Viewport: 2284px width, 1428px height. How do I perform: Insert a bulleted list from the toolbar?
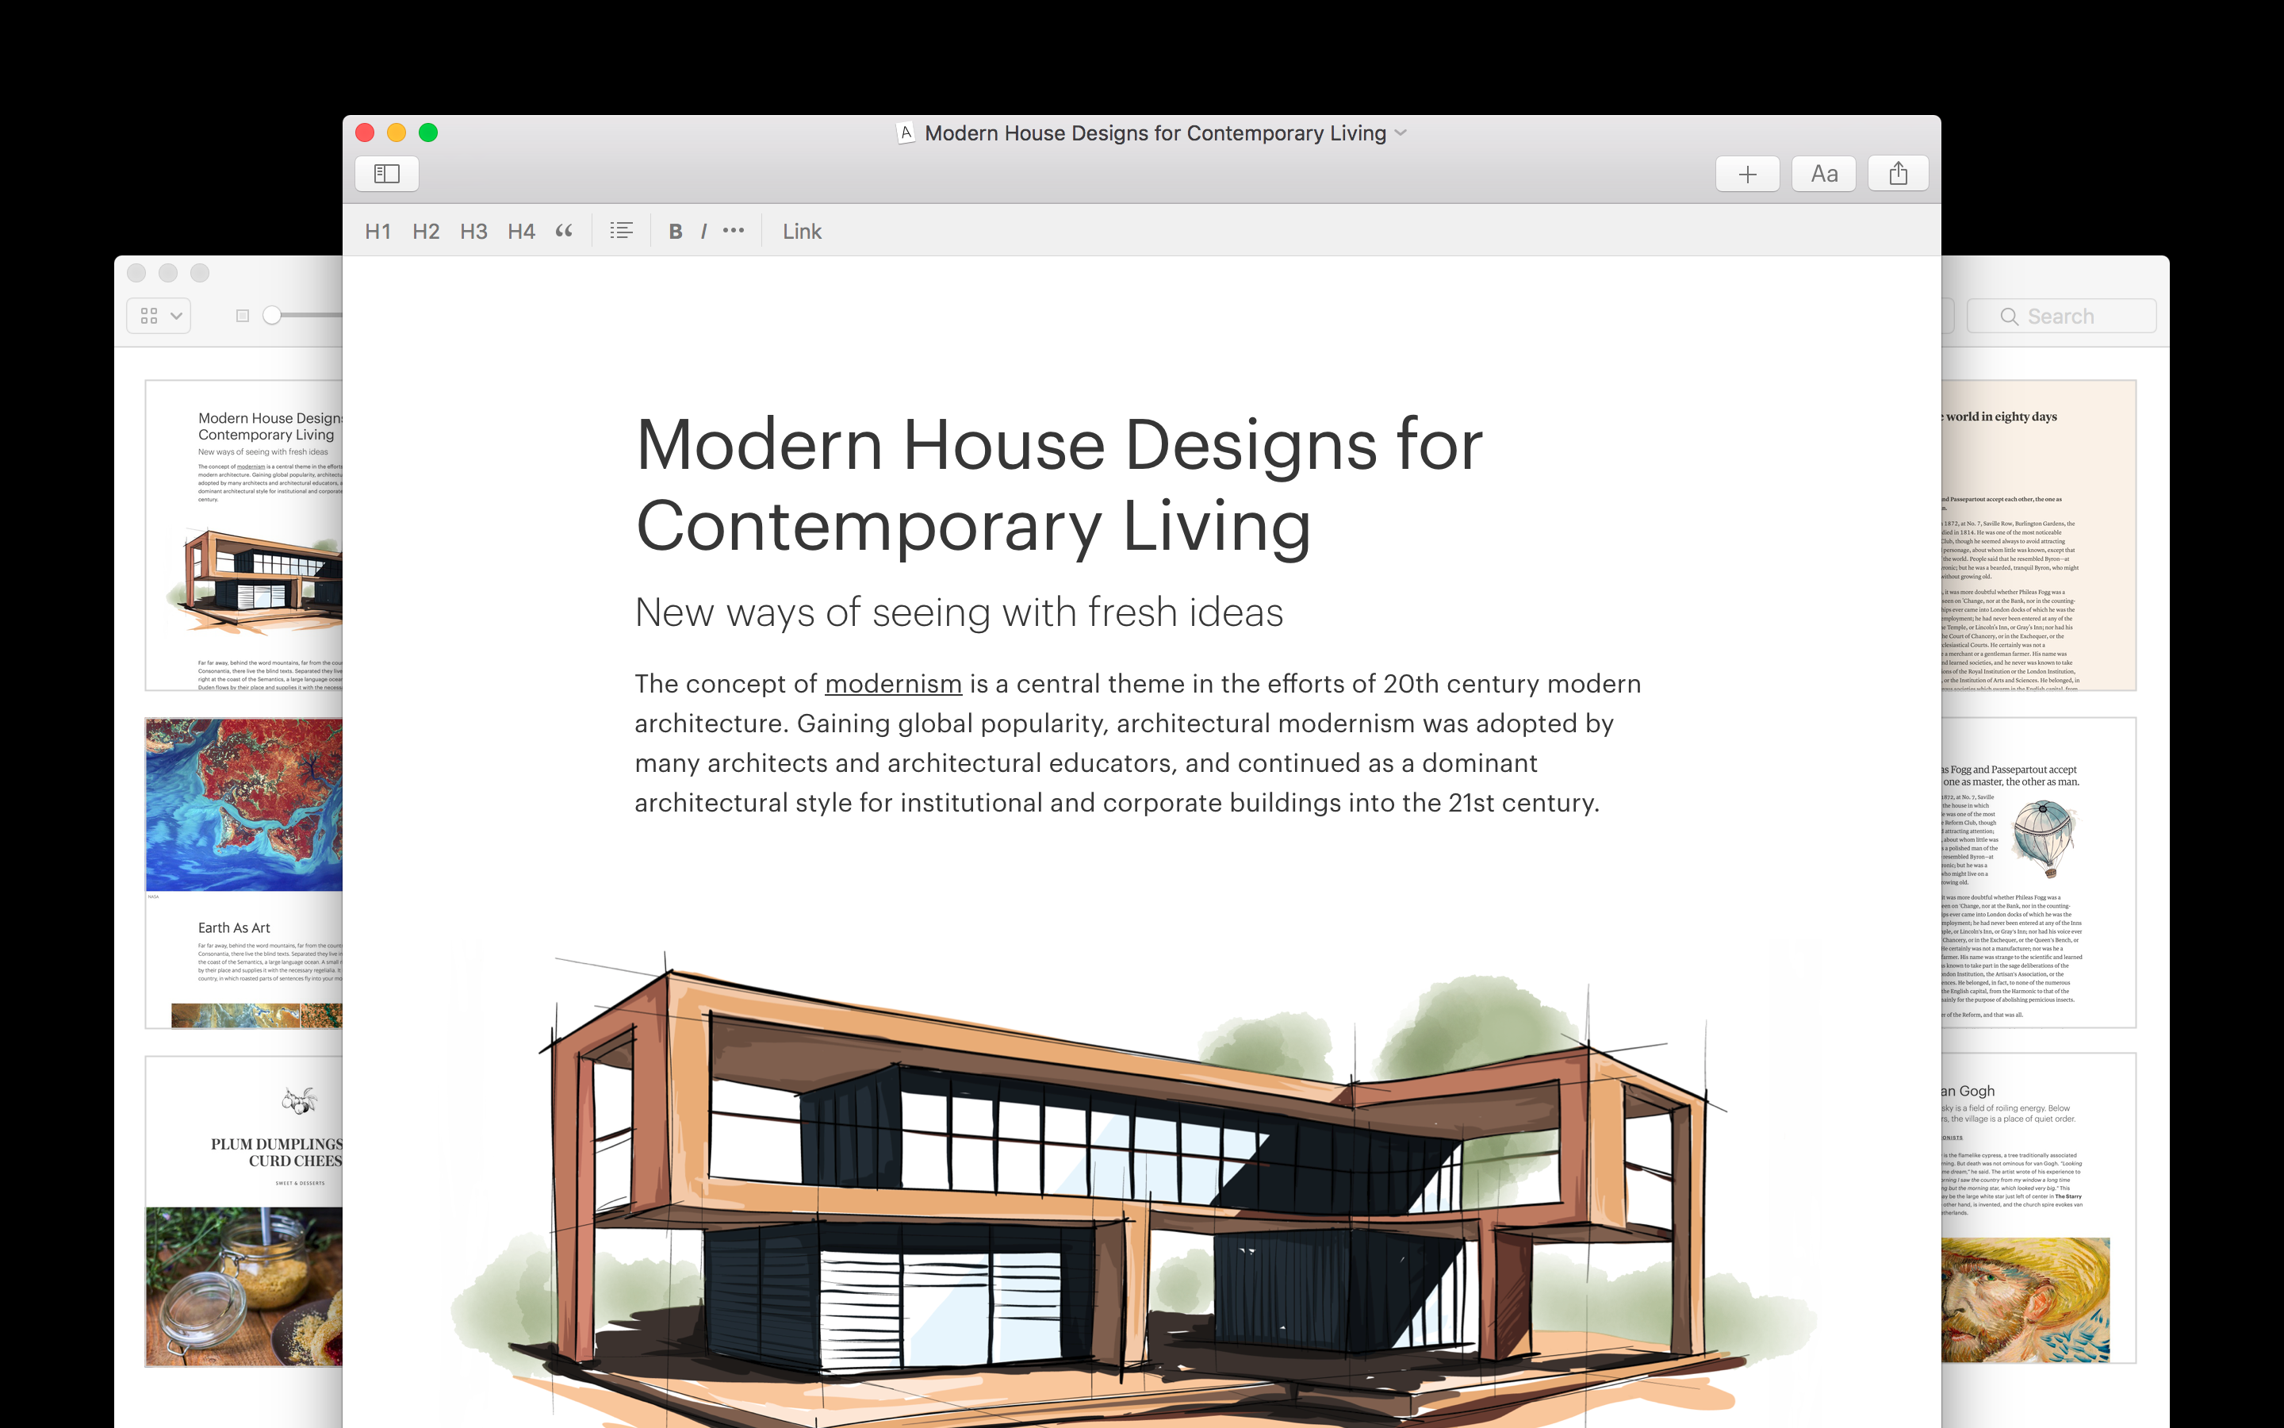click(621, 230)
